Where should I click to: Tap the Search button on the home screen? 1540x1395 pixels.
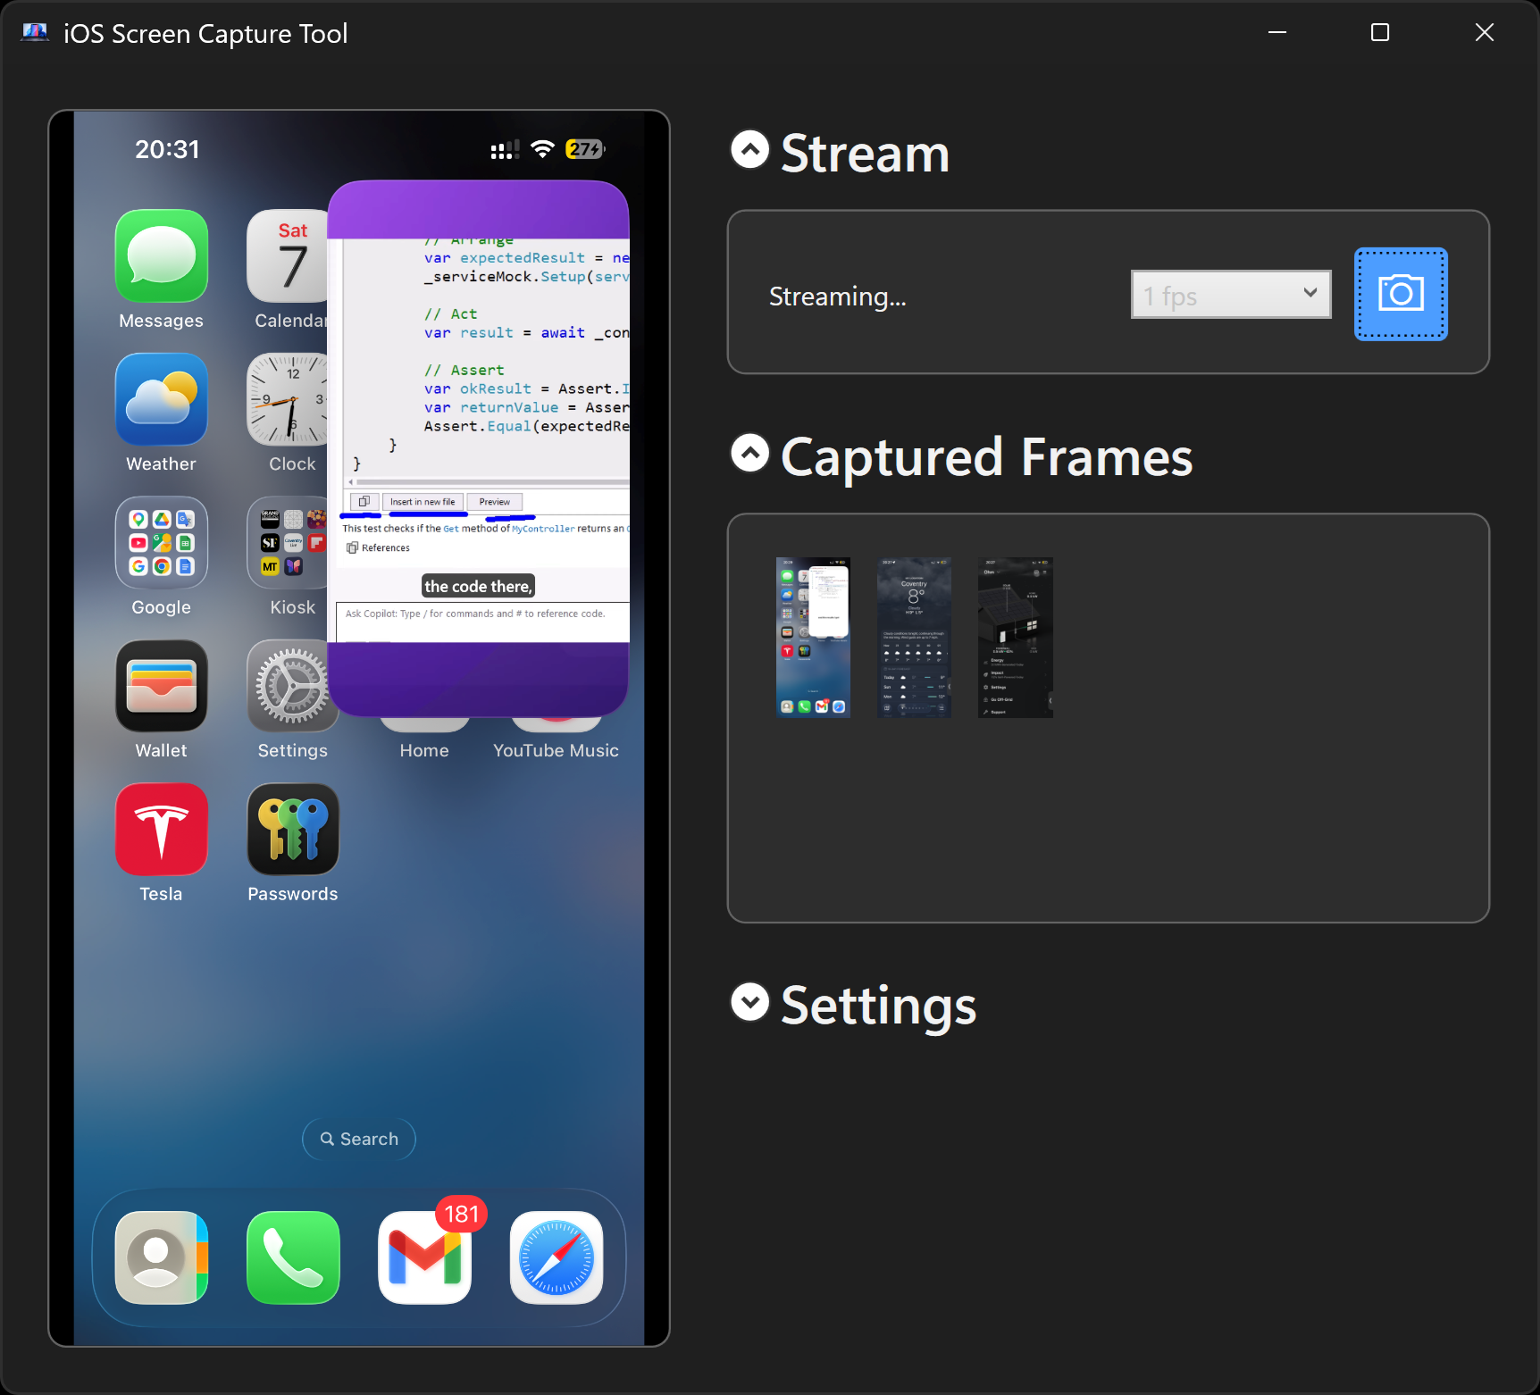[358, 1139]
